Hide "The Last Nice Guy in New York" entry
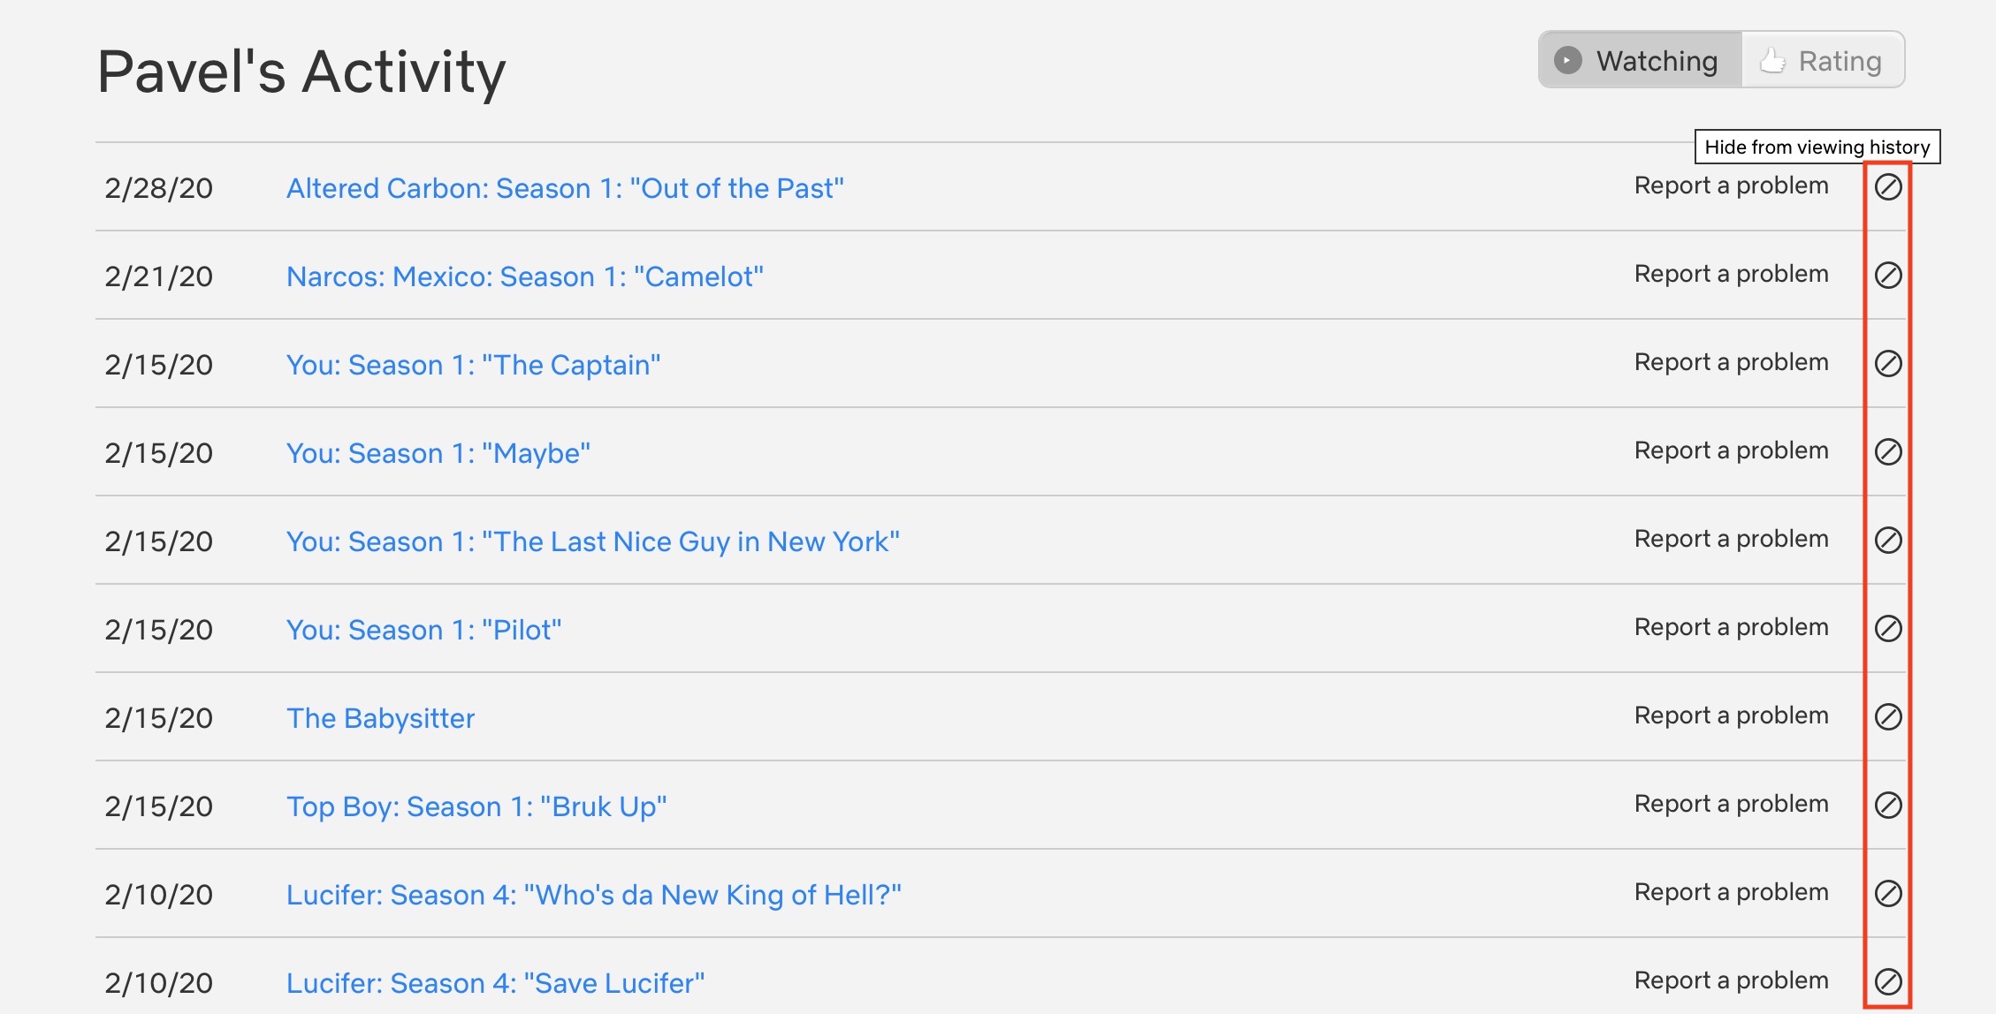 pos(1888,541)
